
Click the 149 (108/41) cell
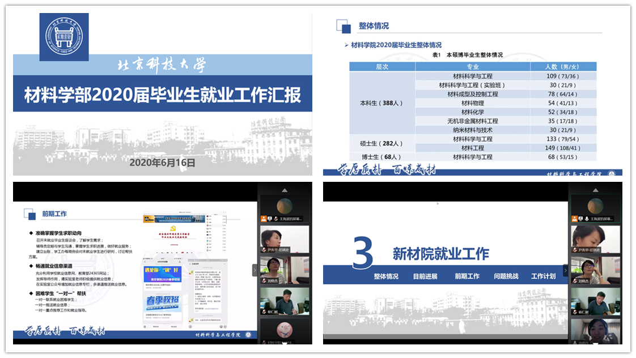[563, 148]
